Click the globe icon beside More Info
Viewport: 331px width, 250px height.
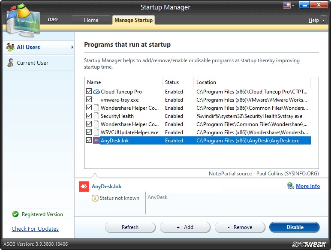290,186
